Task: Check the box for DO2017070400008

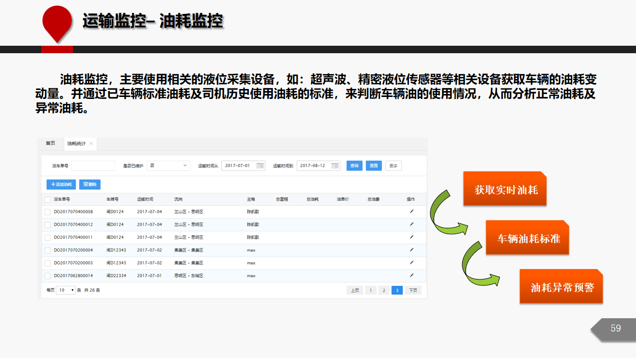Action: 48,212
